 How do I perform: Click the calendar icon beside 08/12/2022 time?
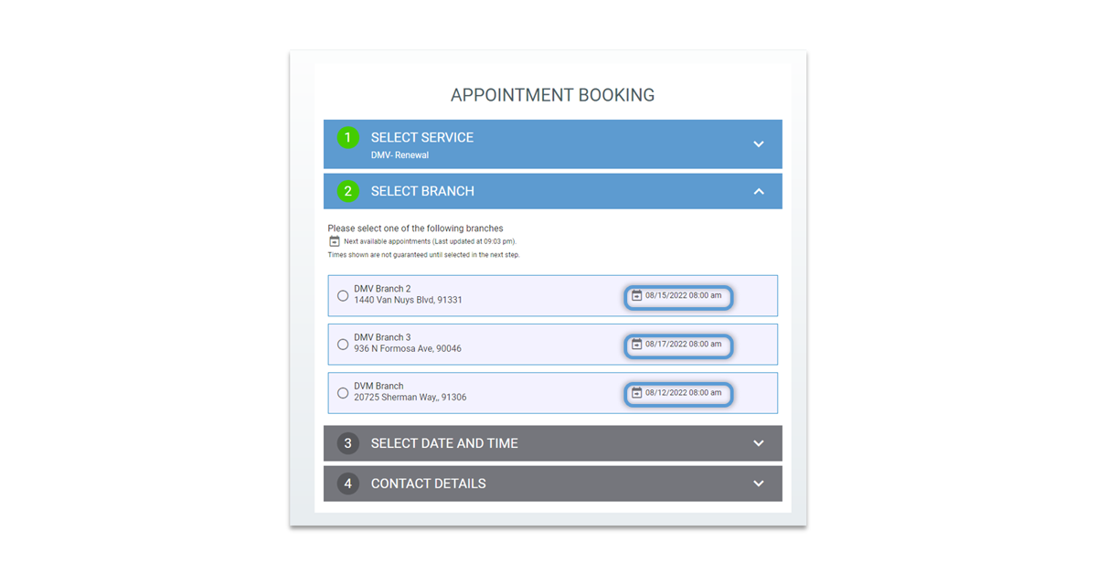click(637, 393)
